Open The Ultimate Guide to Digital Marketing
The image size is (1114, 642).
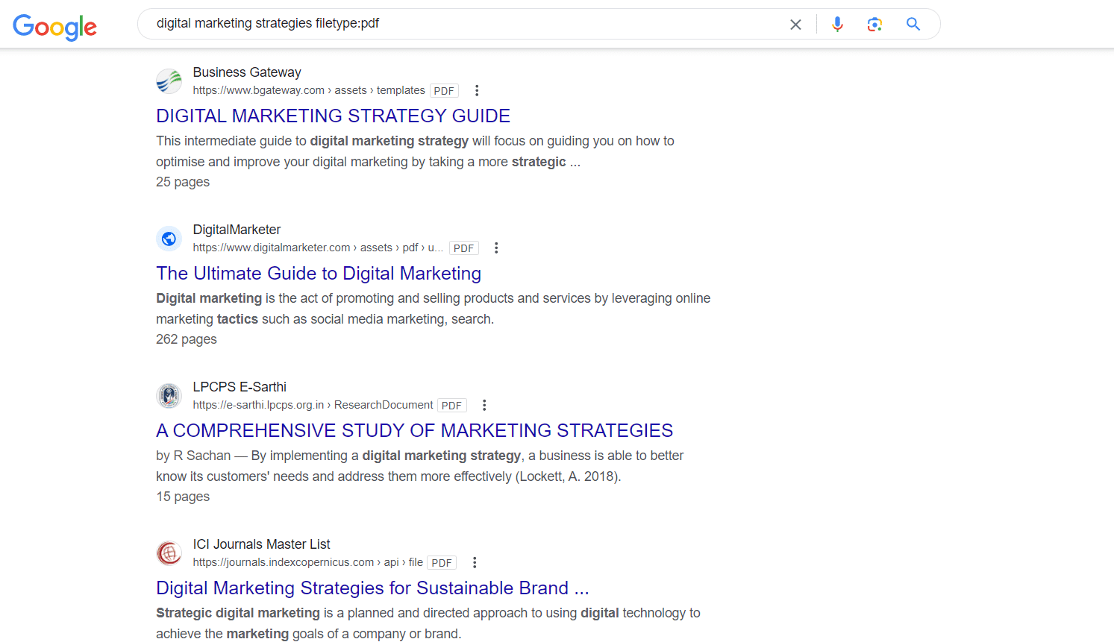pyautogui.click(x=319, y=273)
